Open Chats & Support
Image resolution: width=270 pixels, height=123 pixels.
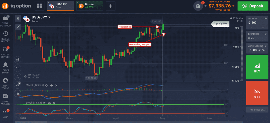coord(5,52)
